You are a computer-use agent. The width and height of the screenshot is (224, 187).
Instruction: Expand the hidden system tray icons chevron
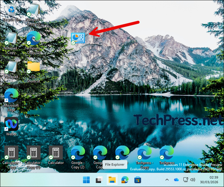click(167, 180)
